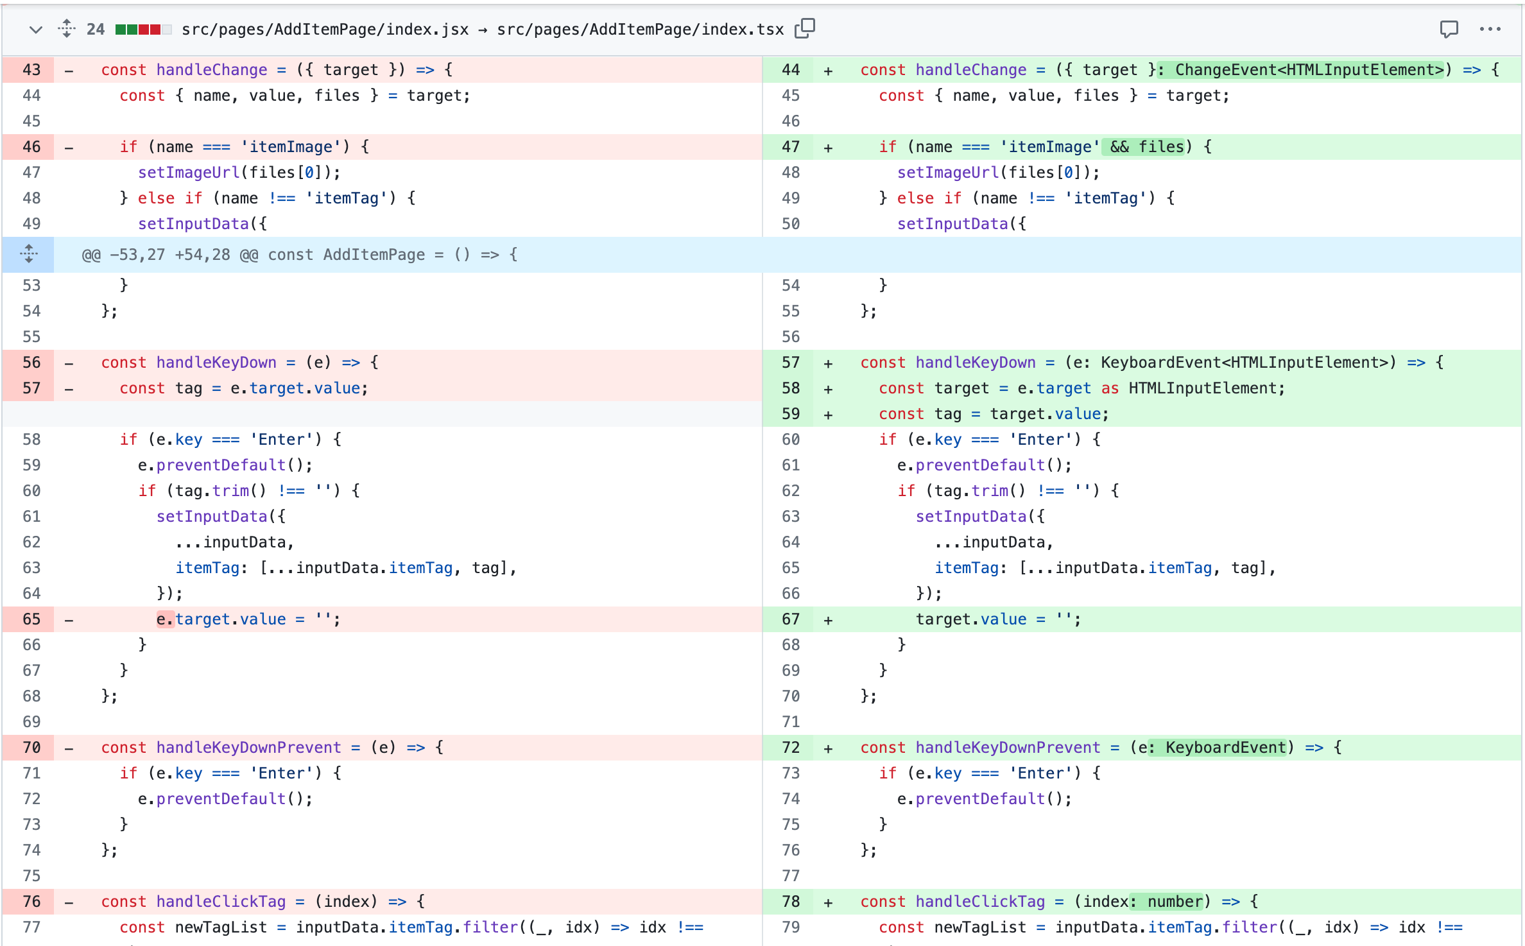This screenshot has width=1525, height=946.
Task: Expand all lines icon in file header
Action: point(67,29)
